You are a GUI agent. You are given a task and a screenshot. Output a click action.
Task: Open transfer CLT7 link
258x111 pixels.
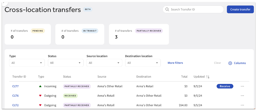16,86
